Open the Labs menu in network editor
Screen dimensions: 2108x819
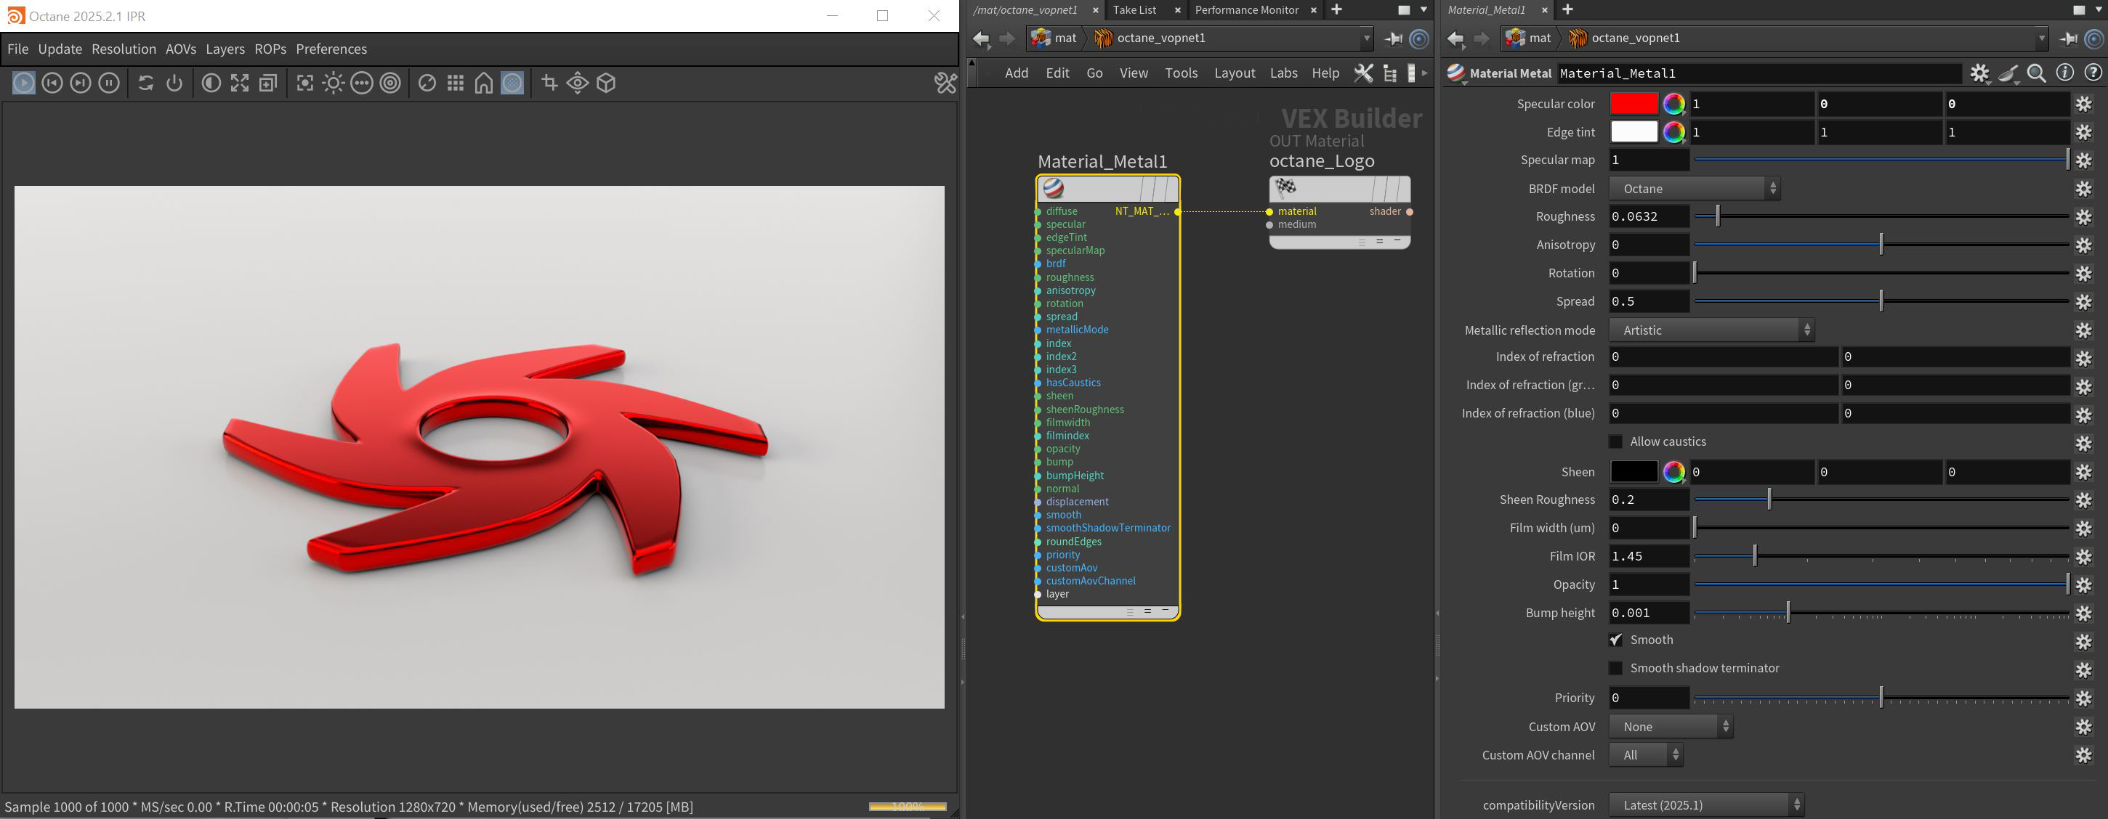(1283, 73)
